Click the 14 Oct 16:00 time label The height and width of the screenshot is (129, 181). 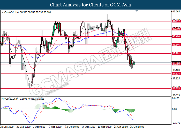coord(88,127)
